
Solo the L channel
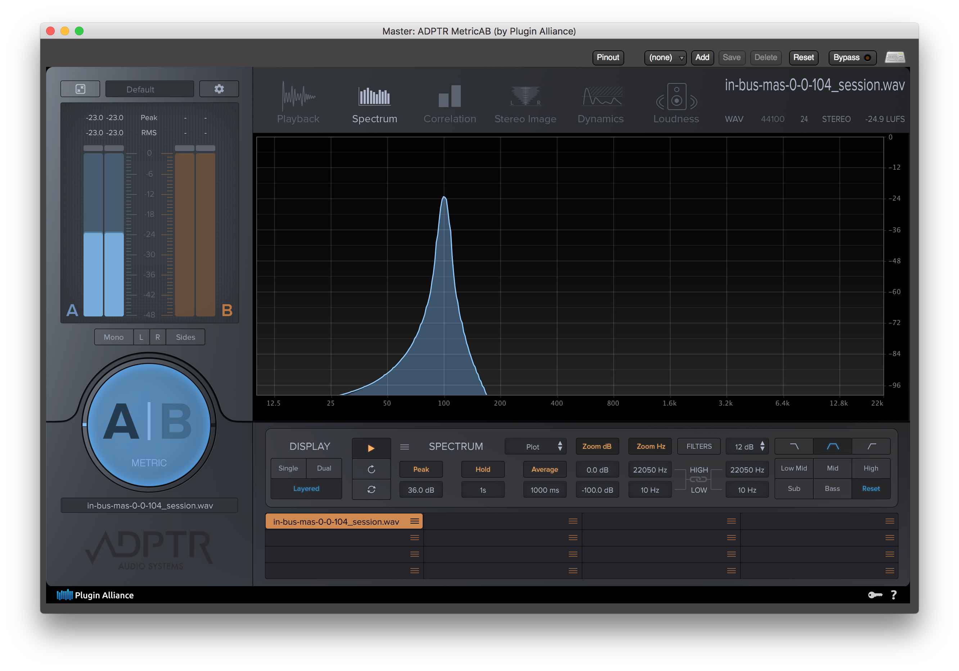pyautogui.click(x=141, y=337)
